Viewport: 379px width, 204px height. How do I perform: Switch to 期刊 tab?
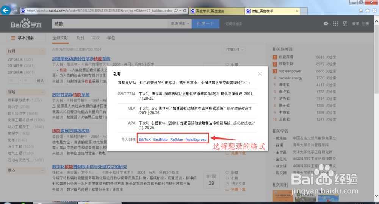click(x=80, y=38)
